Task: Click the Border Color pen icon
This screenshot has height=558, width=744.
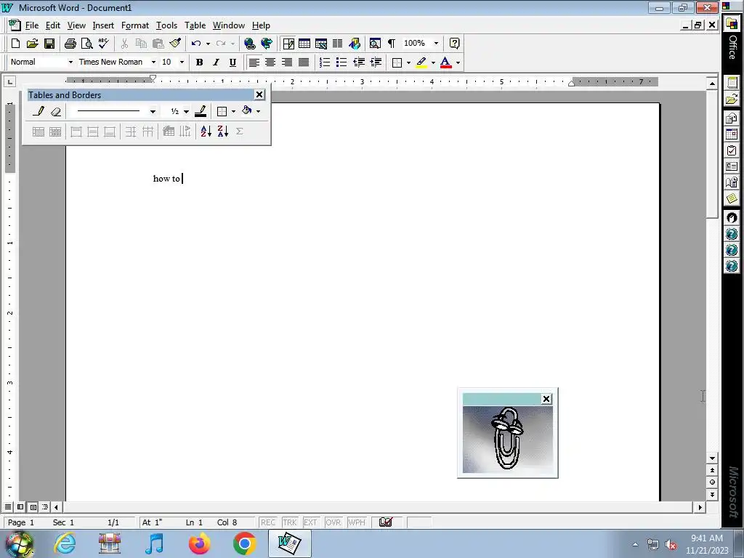Action: click(x=201, y=111)
